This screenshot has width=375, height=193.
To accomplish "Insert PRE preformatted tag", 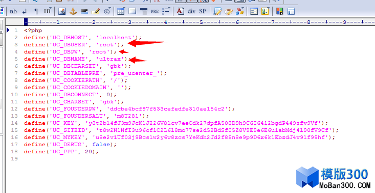I will pos(155,11).
